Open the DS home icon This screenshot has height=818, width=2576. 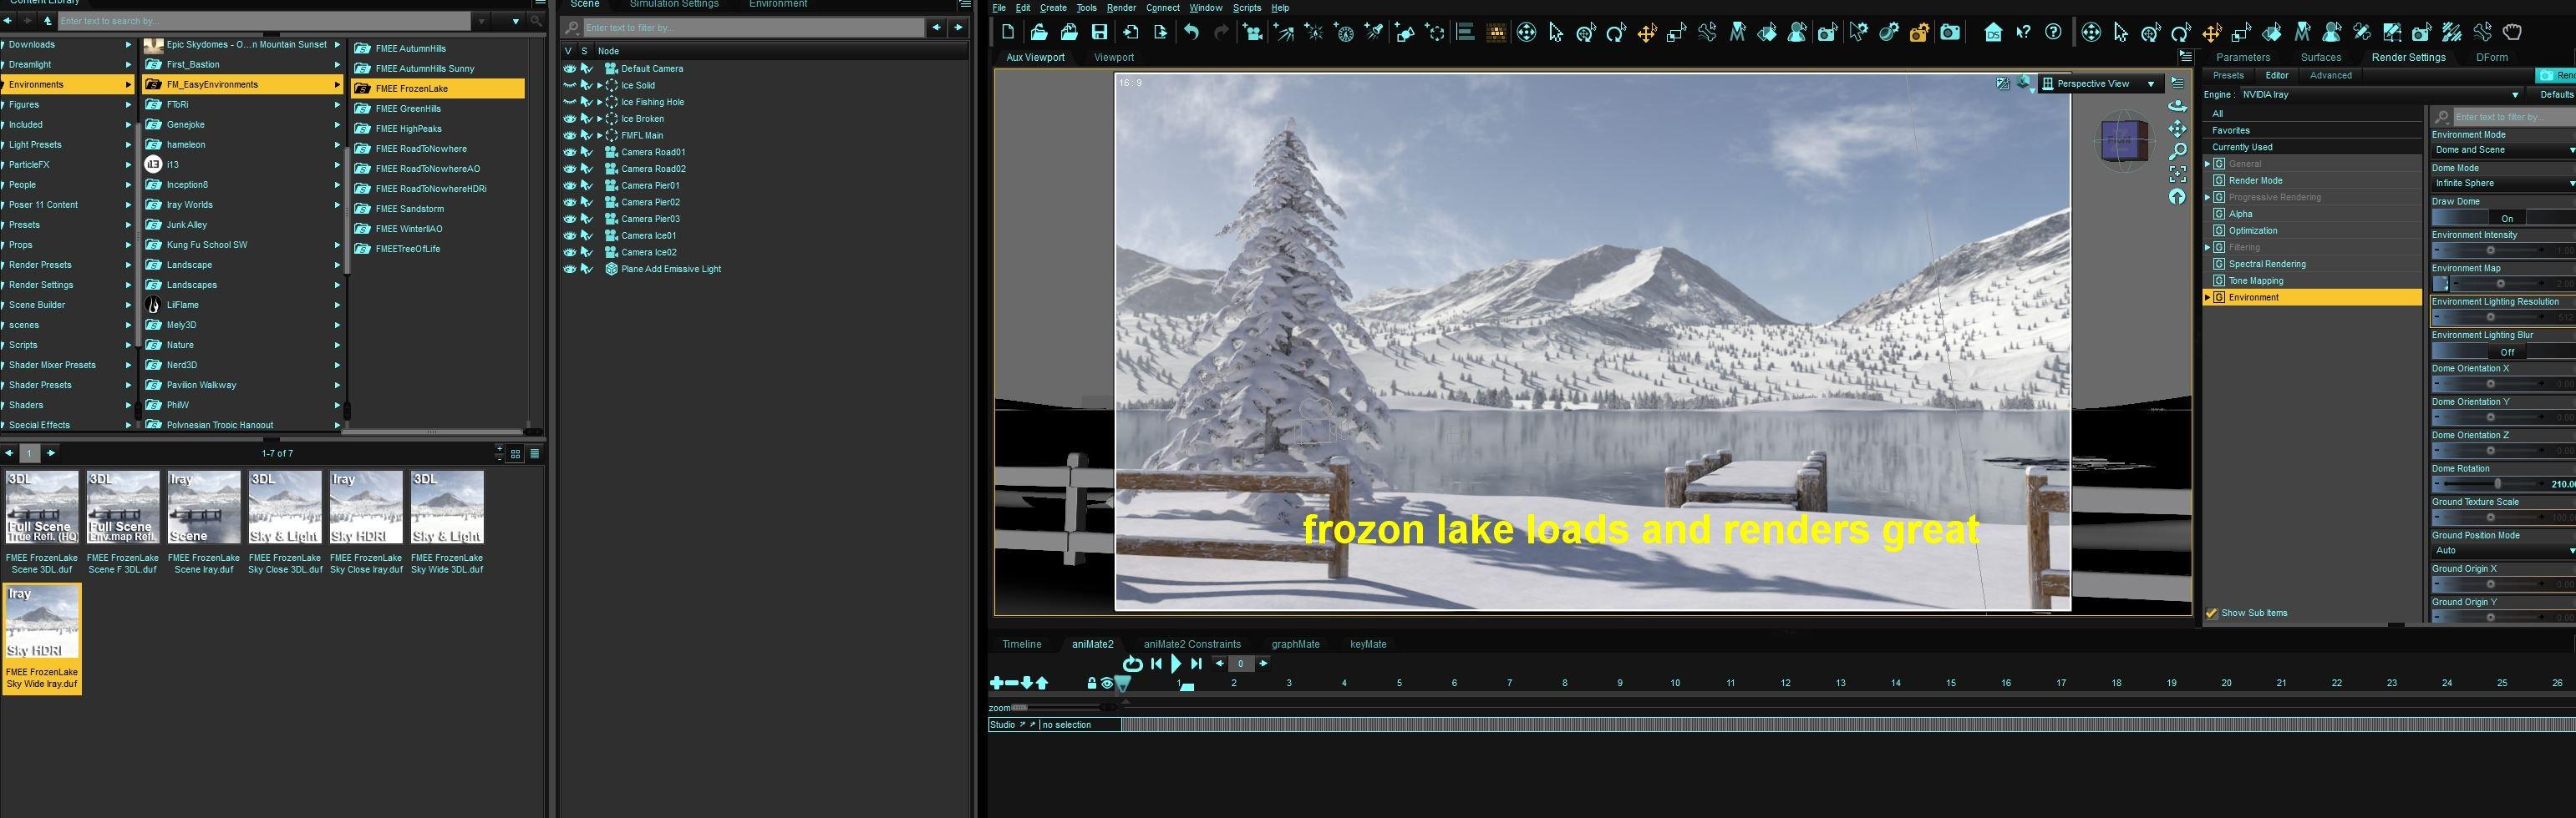tap(1994, 33)
